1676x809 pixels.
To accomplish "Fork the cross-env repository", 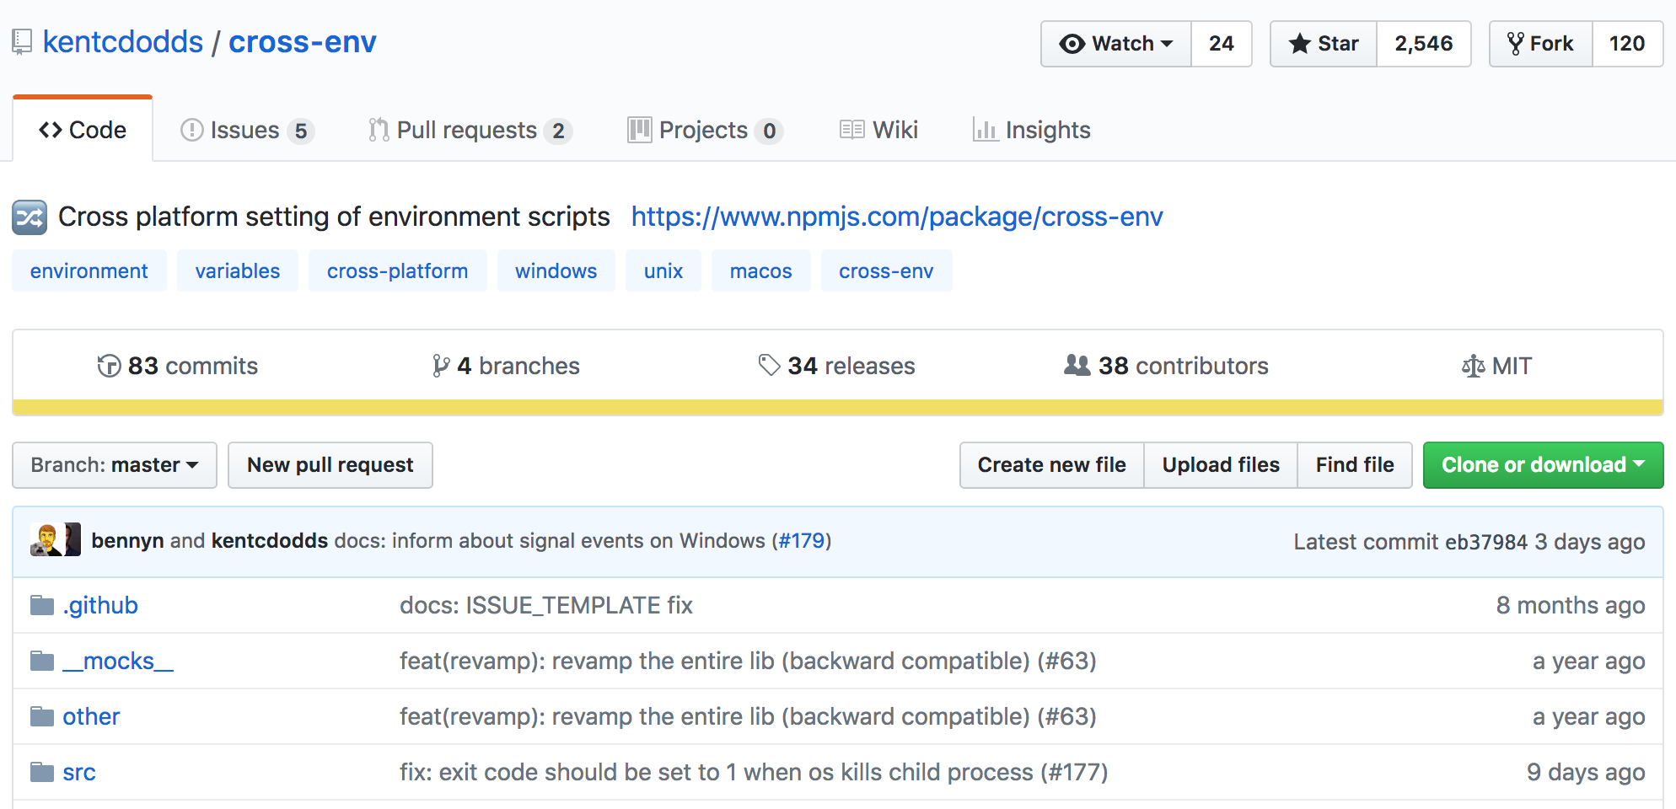I will tap(1541, 44).
